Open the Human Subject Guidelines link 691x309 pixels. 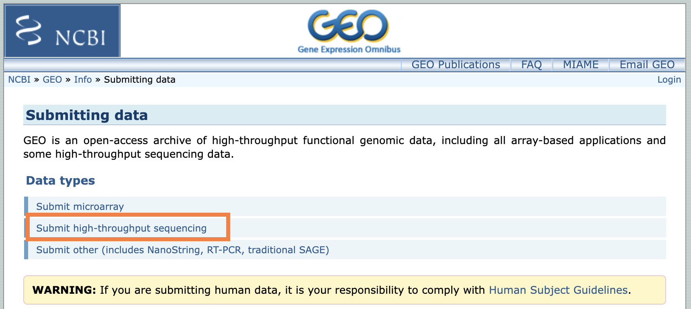[558, 290]
